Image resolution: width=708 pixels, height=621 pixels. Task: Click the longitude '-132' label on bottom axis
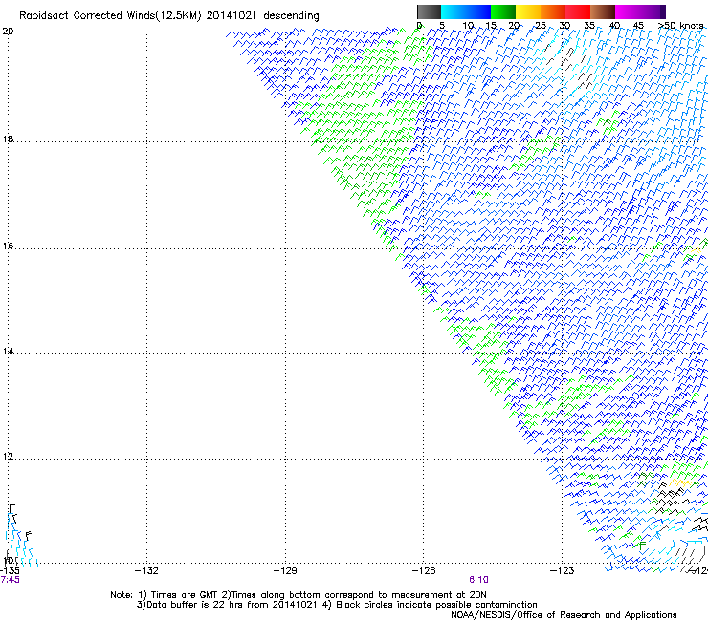pyautogui.click(x=146, y=571)
